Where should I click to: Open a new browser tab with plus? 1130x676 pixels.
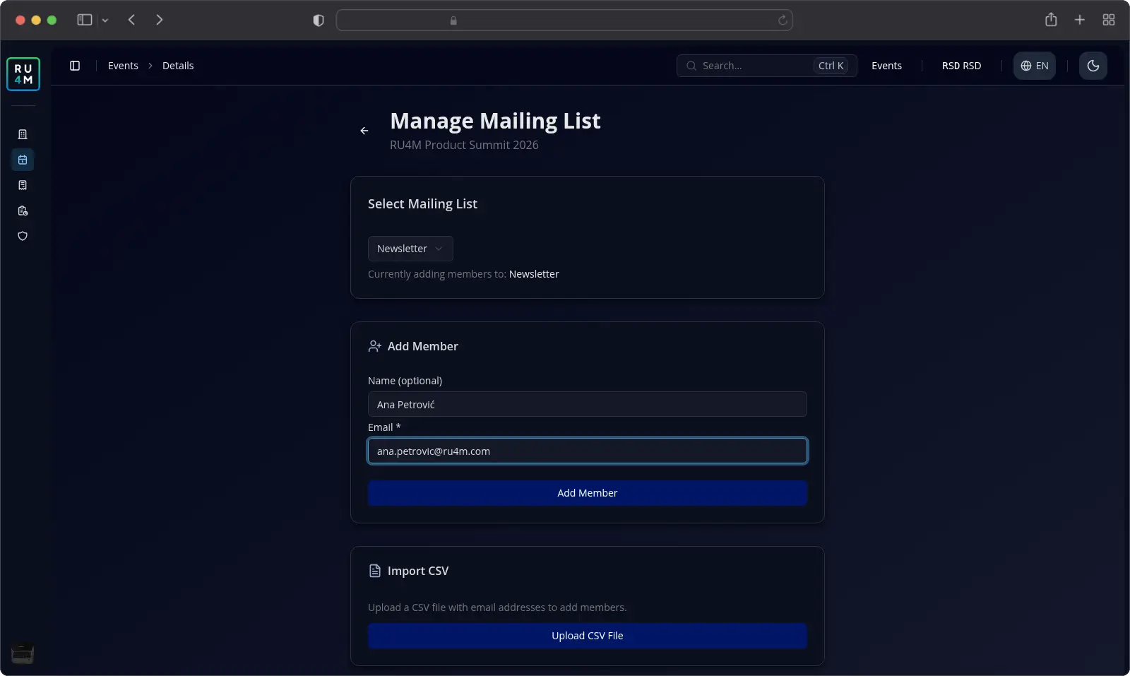(x=1080, y=20)
